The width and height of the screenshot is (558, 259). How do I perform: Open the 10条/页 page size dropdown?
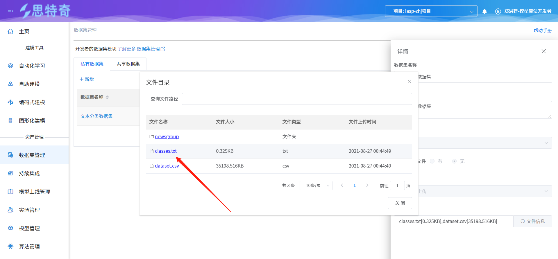[x=316, y=186]
